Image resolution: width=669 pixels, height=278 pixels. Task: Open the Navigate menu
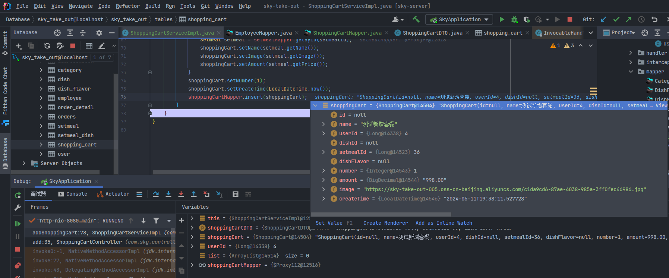pyautogui.click(x=81, y=6)
